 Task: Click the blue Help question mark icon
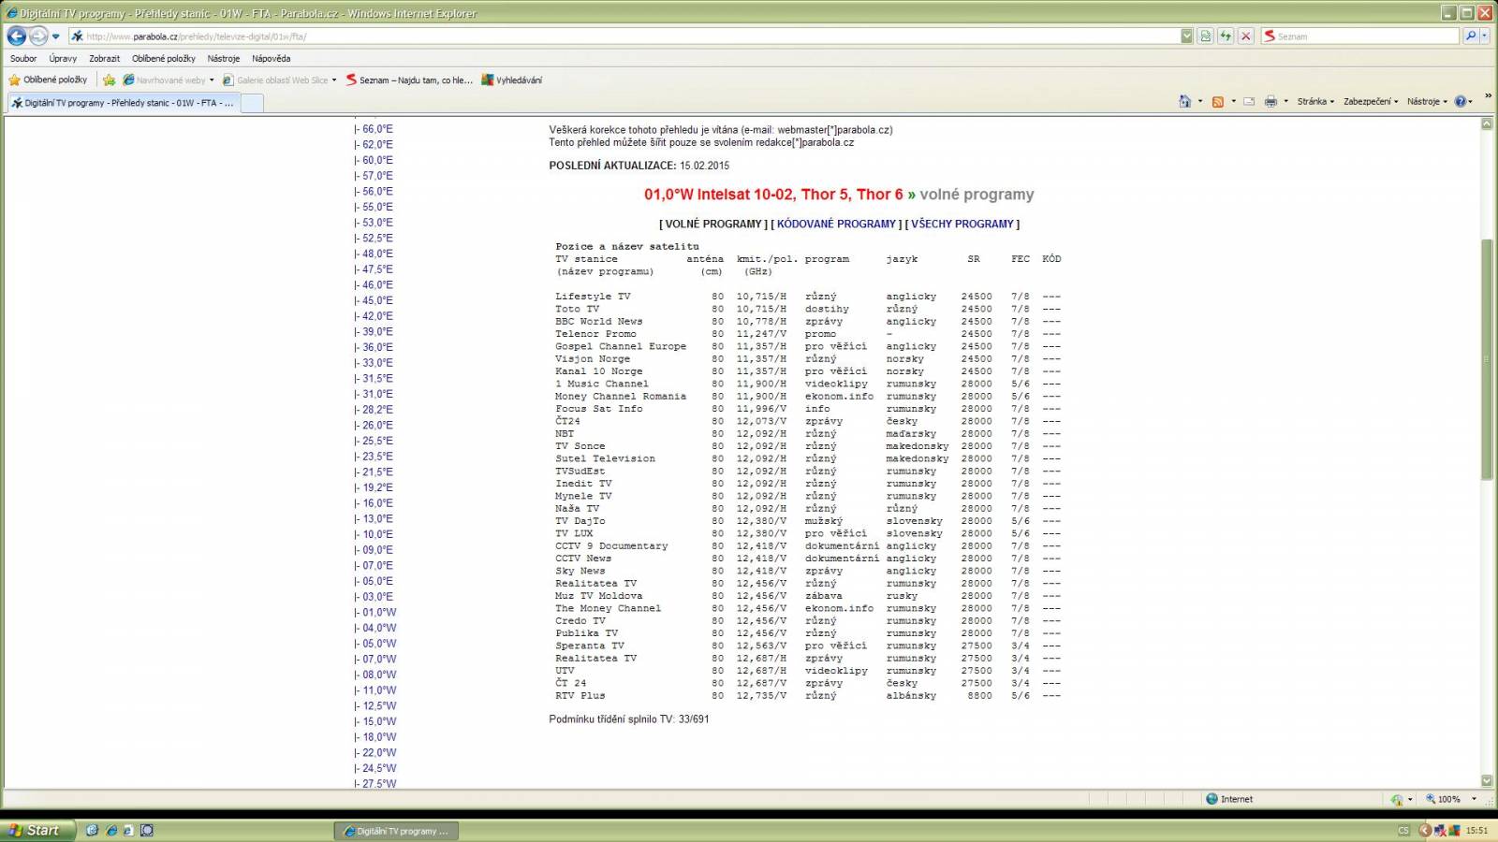pyautogui.click(x=1461, y=101)
